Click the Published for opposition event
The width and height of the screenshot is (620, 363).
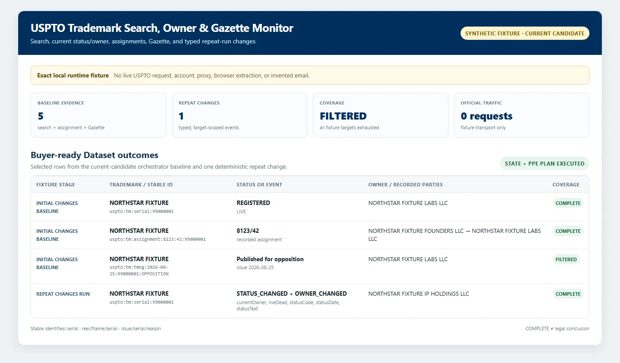coord(270,259)
